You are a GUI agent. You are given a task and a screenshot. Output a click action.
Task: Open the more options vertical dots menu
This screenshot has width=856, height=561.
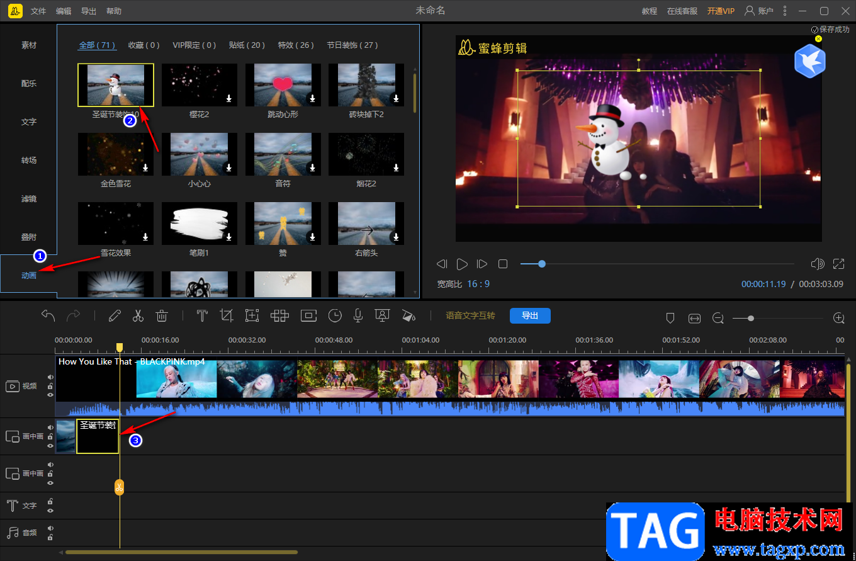(x=785, y=11)
